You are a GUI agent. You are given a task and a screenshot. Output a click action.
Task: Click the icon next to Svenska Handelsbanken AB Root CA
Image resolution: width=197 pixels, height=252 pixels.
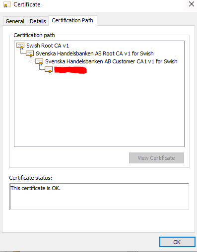coord(30,53)
